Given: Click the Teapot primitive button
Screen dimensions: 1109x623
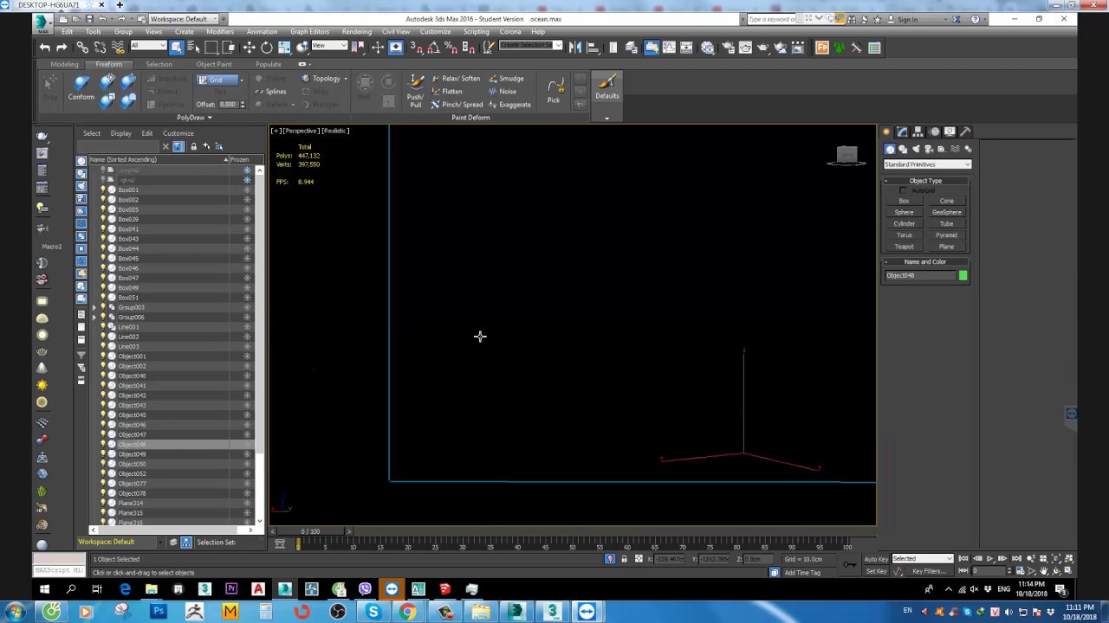Looking at the screenshot, I should coord(904,247).
